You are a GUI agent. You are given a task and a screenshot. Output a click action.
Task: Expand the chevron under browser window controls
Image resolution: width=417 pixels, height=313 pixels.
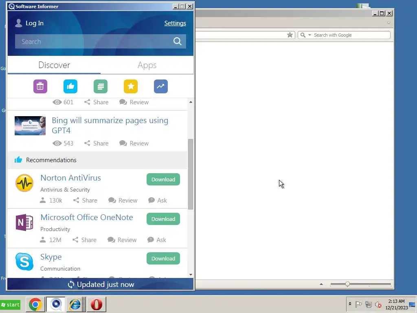388,23
